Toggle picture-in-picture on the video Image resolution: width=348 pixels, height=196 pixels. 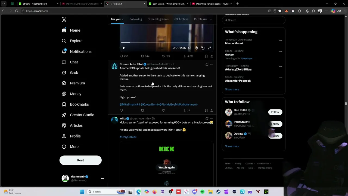click(x=203, y=48)
